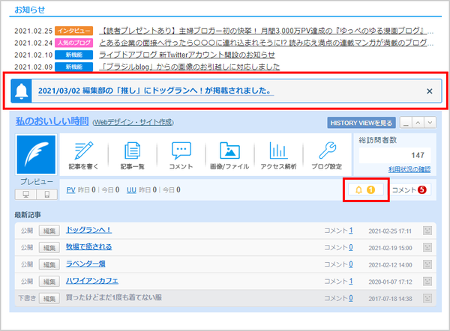This screenshot has height=331, width=450.
Task: Edit the draft 買ったけどまだ1度も着てない服
Action: pos(49,298)
